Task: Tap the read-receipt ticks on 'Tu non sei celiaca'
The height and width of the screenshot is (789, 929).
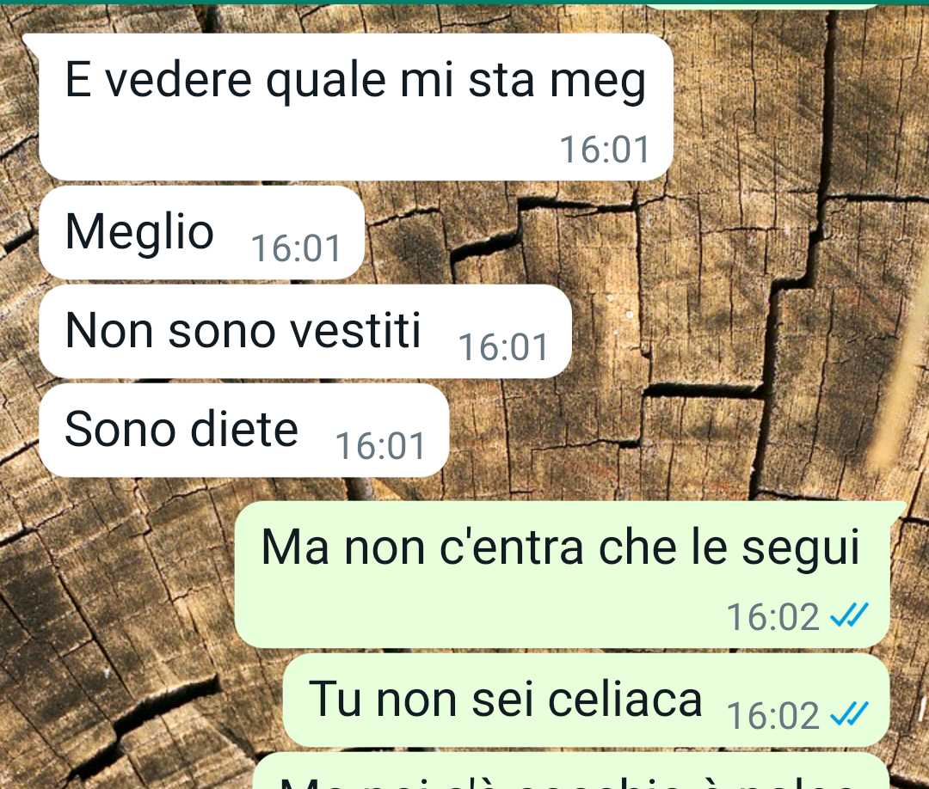Action: tap(849, 713)
